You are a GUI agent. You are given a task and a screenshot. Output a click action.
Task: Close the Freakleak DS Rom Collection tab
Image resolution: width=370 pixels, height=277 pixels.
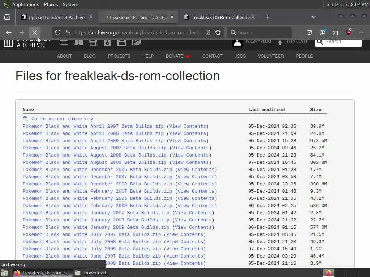pyautogui.click(x=253, y=17)
